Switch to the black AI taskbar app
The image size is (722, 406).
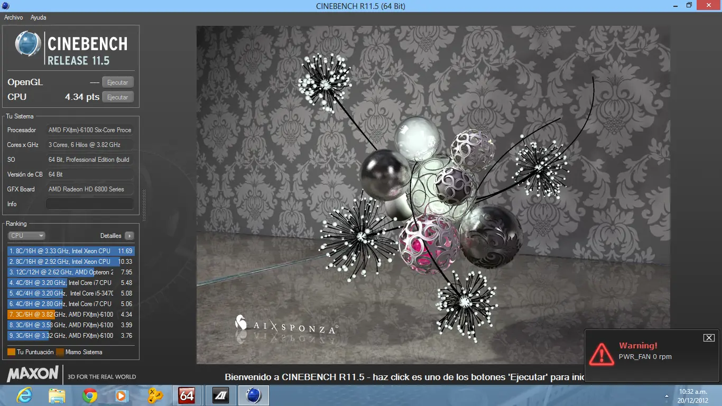[x=220, y=395]
